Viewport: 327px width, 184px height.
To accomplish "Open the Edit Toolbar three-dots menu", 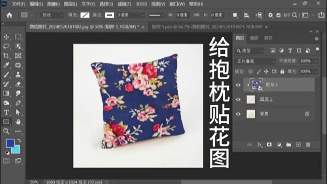I will point(18,131).
